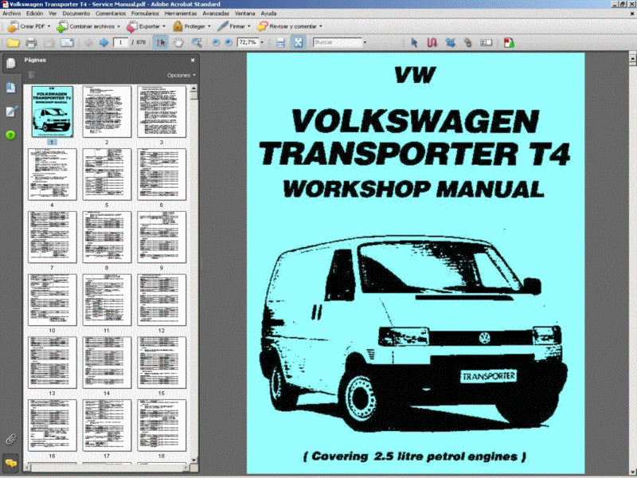
Task: Open the Avanzadas menu
Action: 216,14
